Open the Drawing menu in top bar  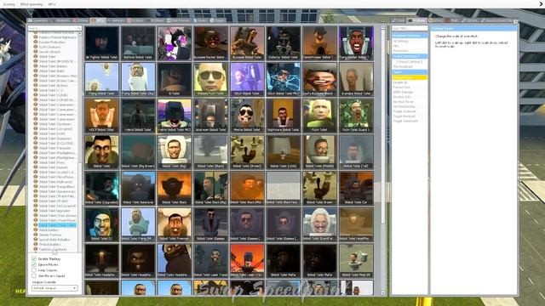pyautogui.click(x=9, y=4)
